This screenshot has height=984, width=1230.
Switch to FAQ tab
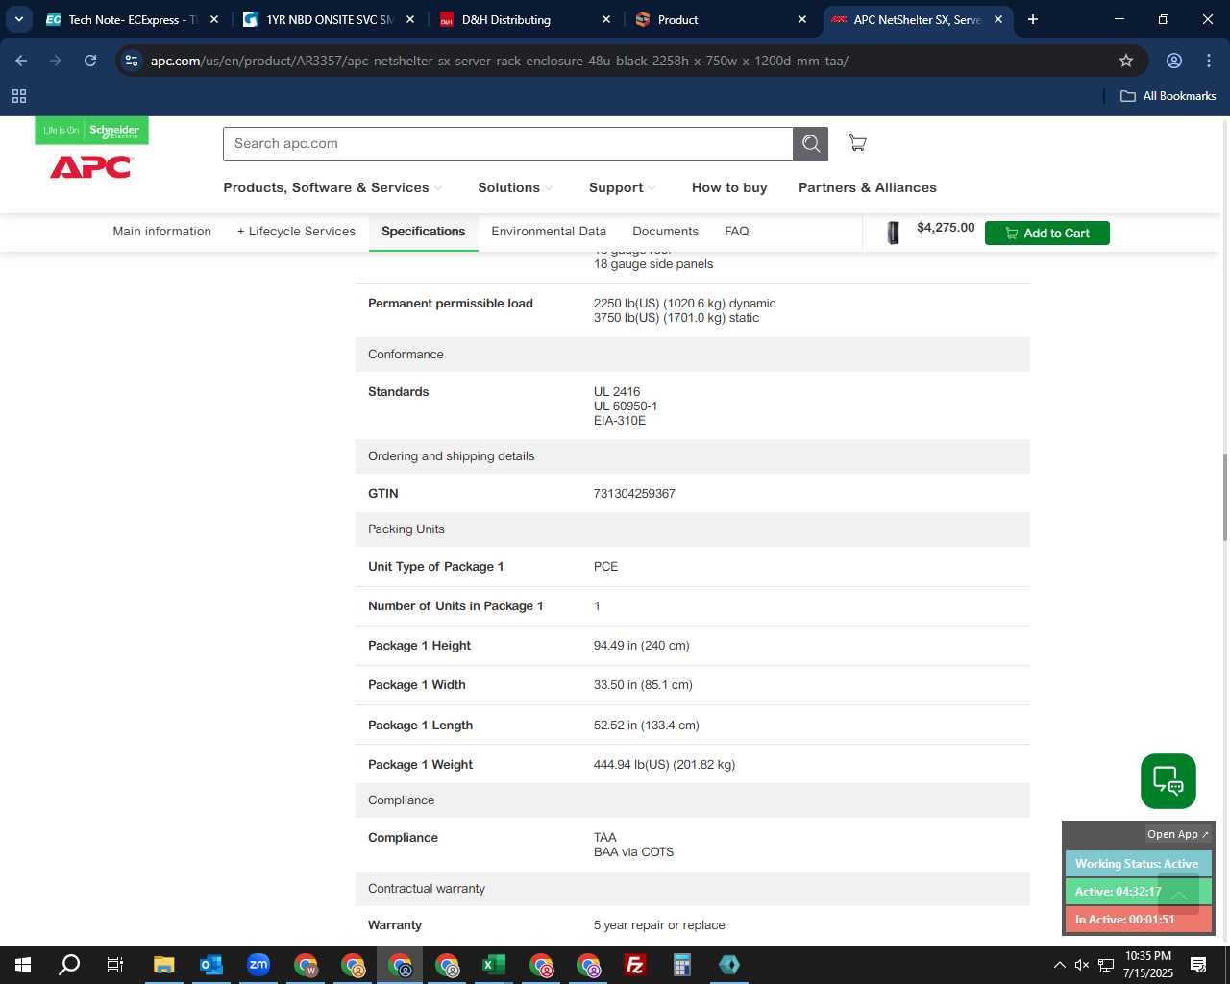click(737, 232)
